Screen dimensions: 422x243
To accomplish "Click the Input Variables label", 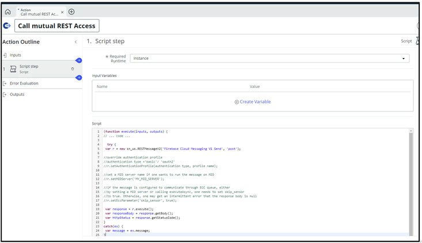I will point(104,76).
